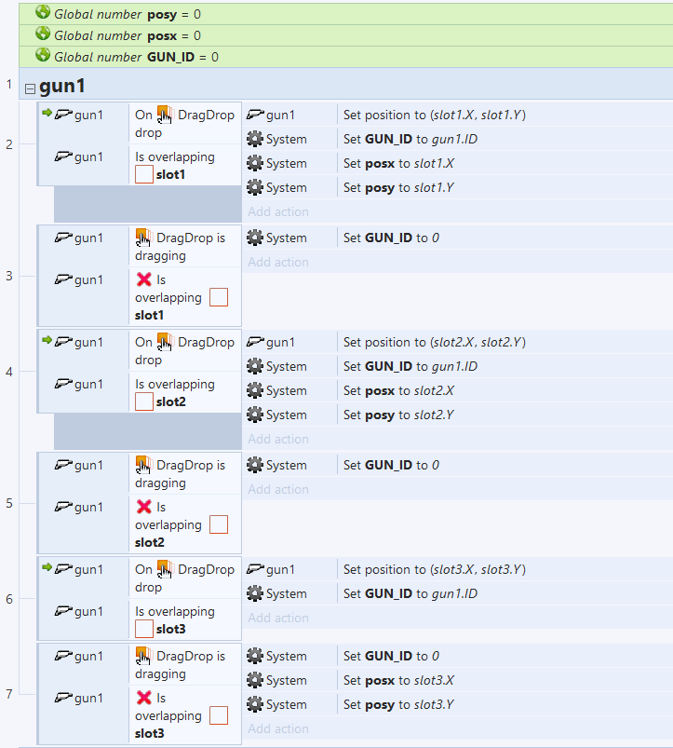Click 'Add action' under event 7
This screenshot has width=673, height=748.
278,728
